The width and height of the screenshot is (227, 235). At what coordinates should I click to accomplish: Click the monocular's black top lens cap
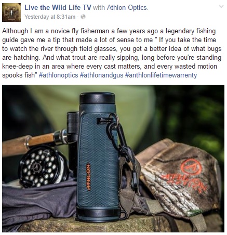(x=97, y=98)
